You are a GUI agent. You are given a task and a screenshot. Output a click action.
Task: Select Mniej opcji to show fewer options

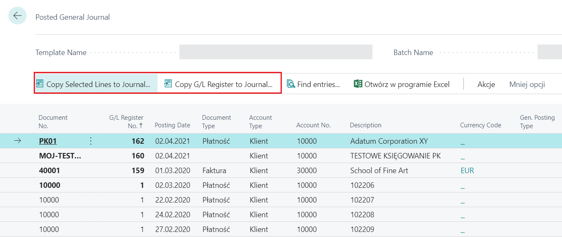(x=527, y=84)
